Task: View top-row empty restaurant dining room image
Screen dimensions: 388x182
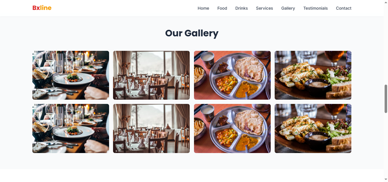Action: tap(151, 75)
